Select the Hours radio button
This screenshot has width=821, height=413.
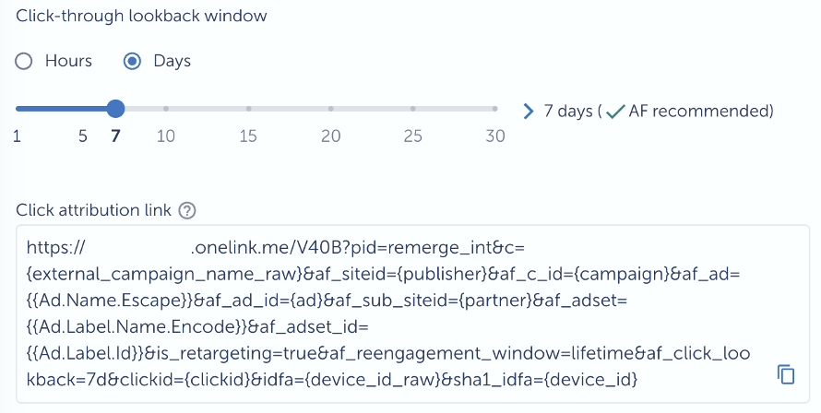click(x=24, y=61)
